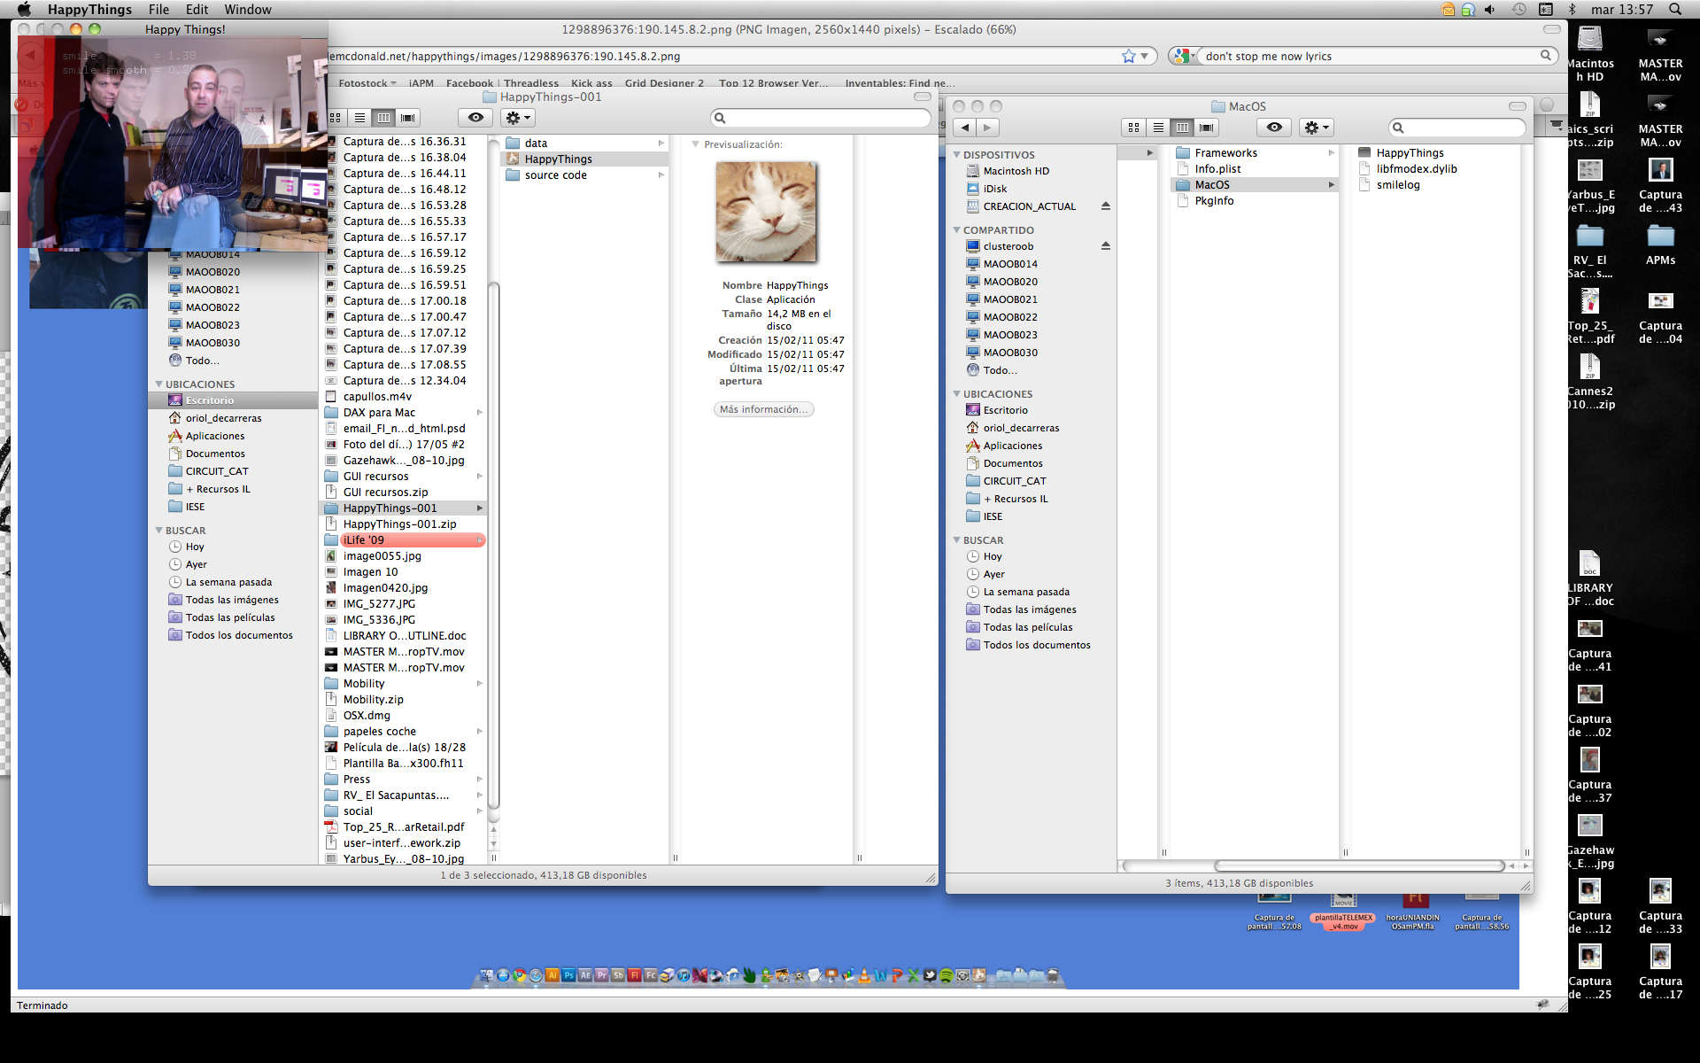Click the MacOS window horizontal scrollbar
Viewport: 1700px width, 1063px height.
[x=1358, y=865]
